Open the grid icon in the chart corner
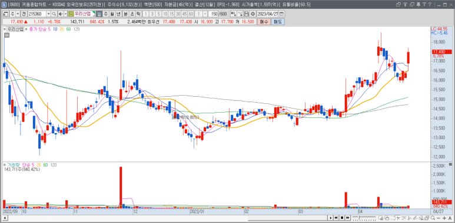This screenshot has width=455, height=223. [6, 35]
